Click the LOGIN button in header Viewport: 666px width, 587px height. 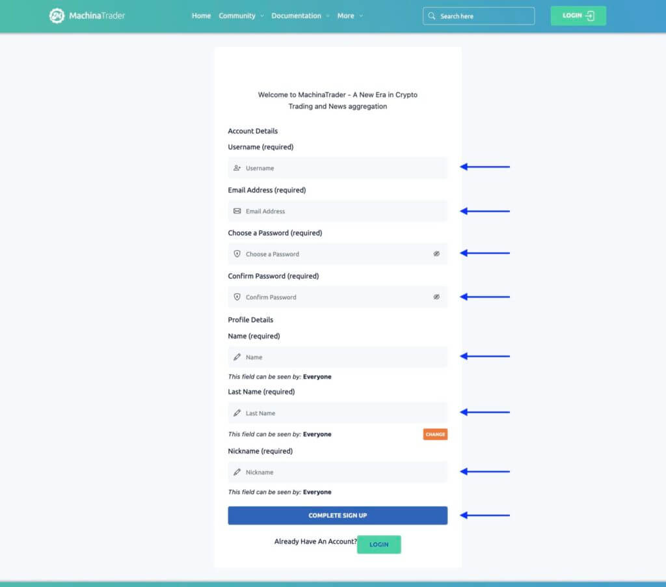point(578,16)
